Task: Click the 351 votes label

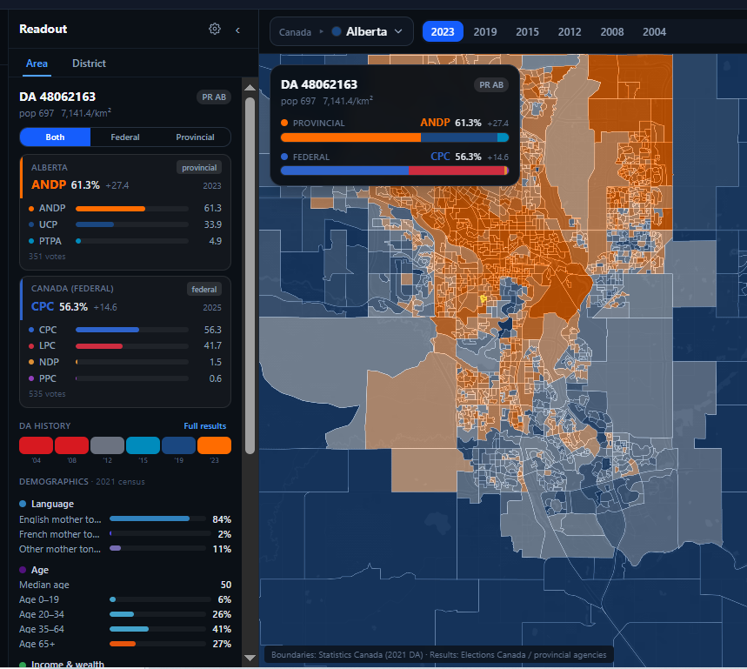Action: (x=47, y=257)
